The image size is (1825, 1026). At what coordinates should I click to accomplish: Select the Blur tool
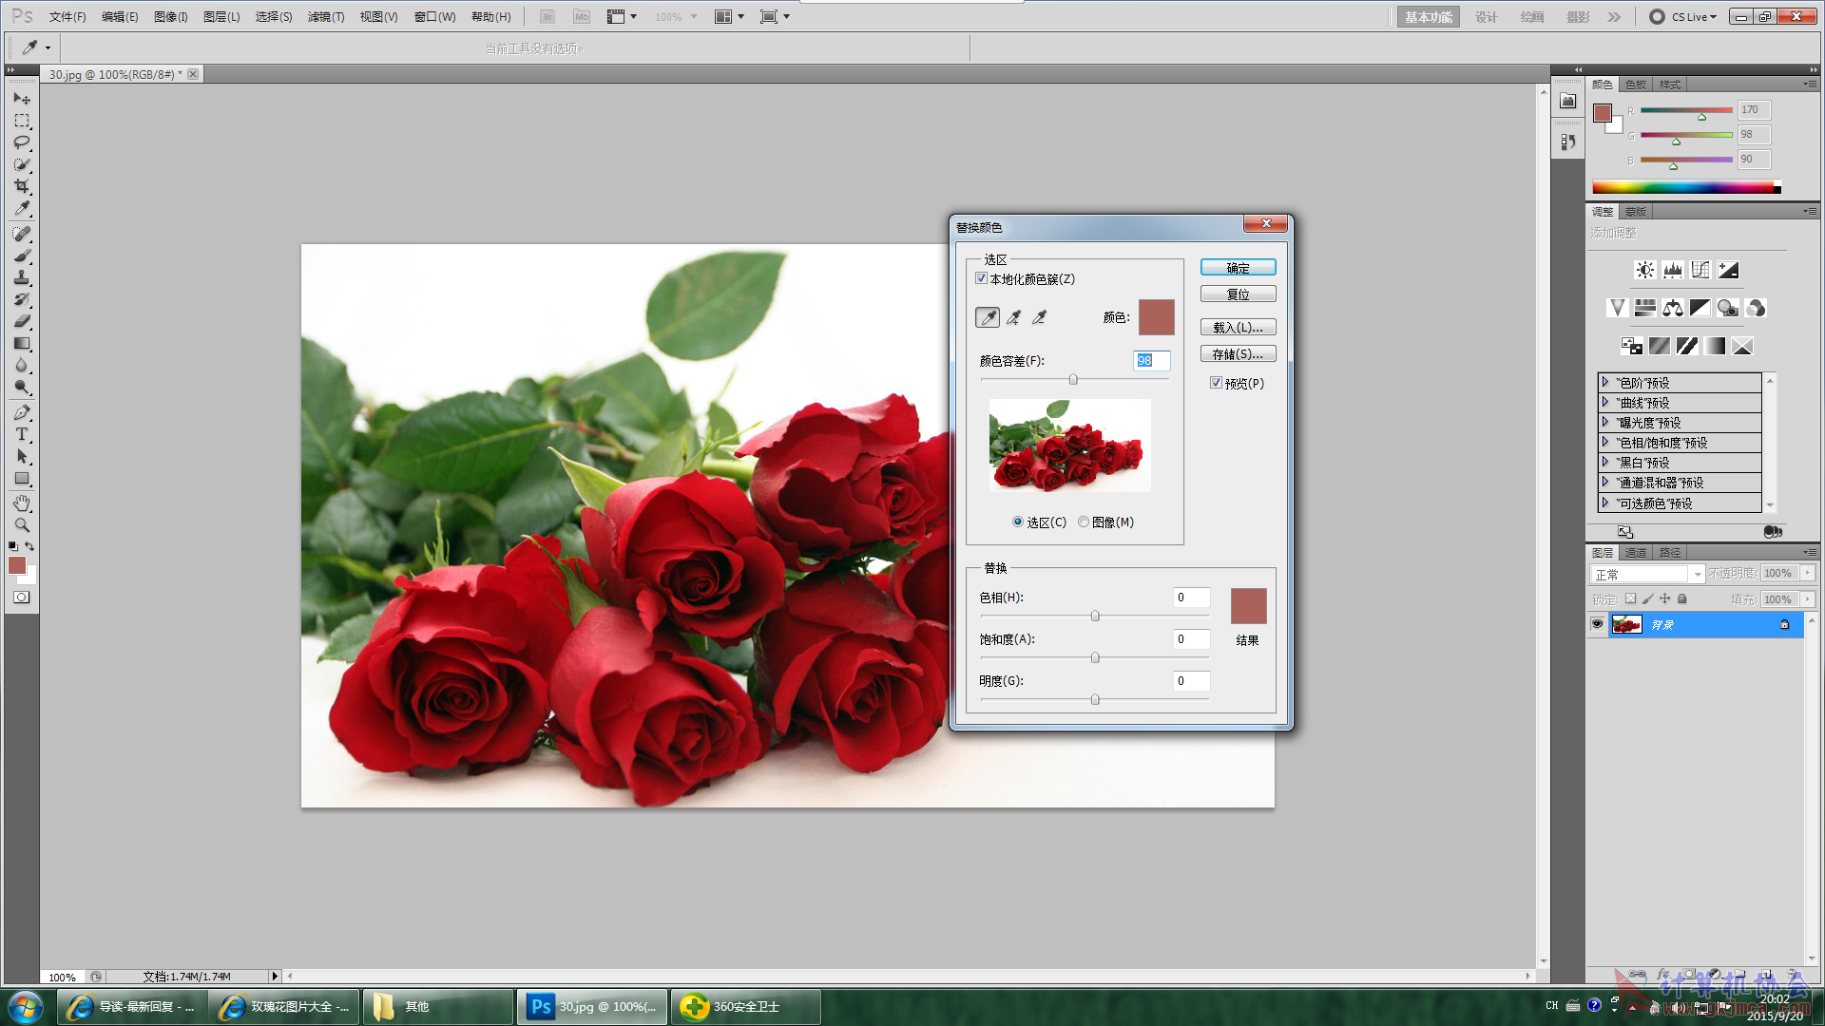(21, 365)
